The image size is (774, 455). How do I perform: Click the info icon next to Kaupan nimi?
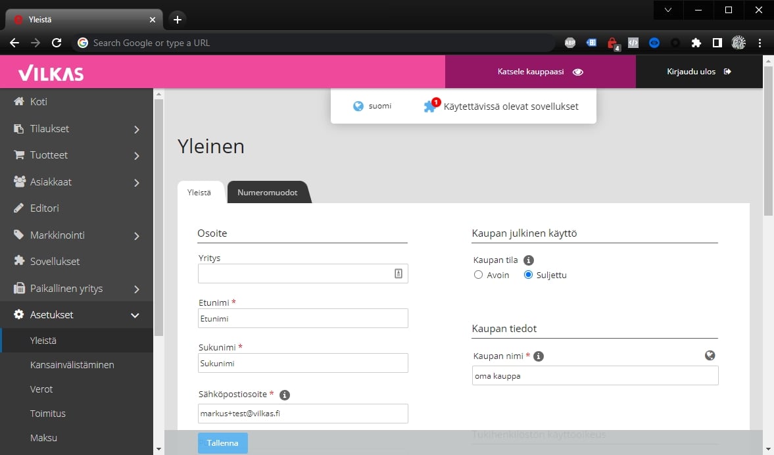pos(539,356)
